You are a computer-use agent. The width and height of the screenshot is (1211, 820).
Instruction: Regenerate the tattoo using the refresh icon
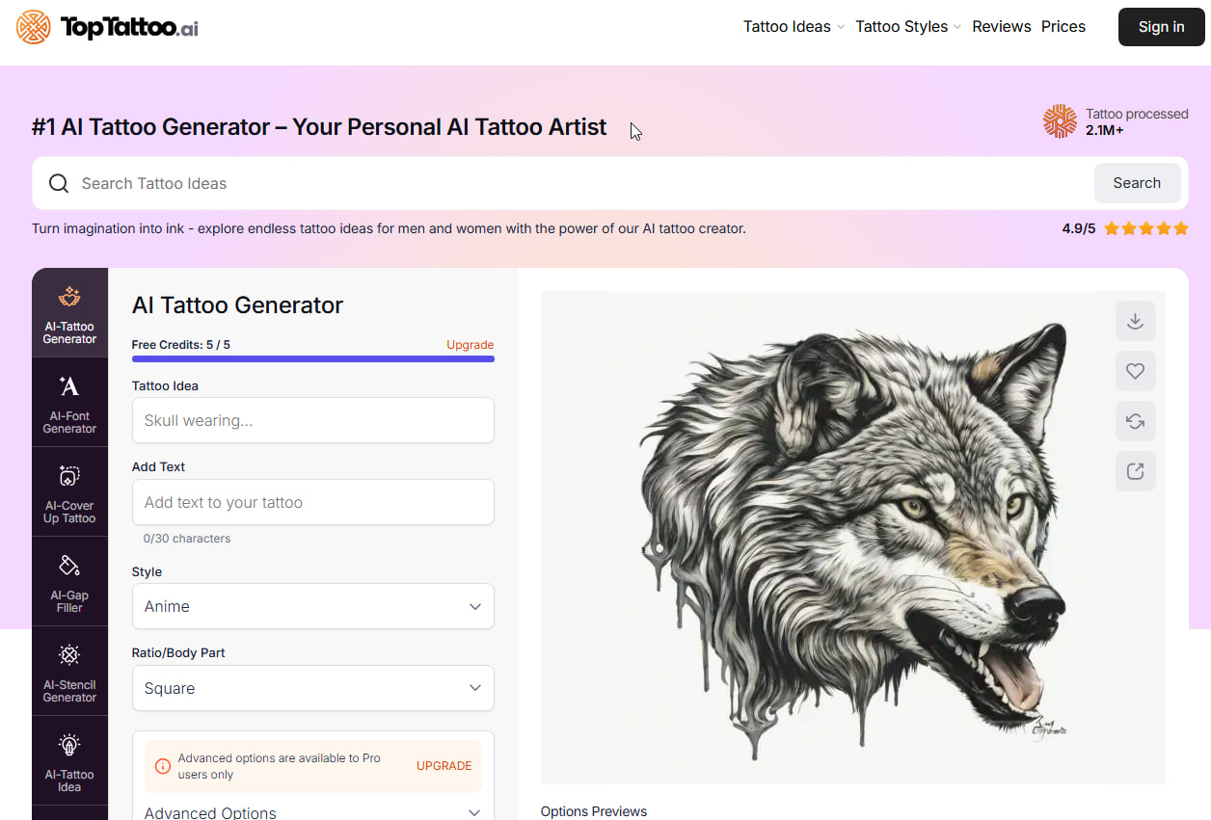pos(1135,421)
